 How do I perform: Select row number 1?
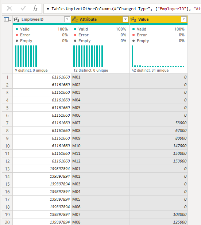click(7, 77)
